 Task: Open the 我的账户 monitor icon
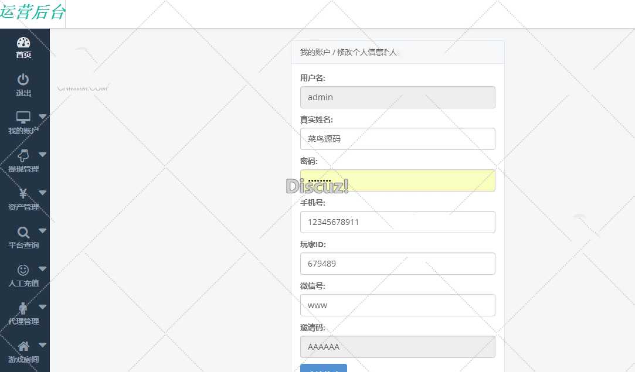pyautogui.click(x=23, y=117)
